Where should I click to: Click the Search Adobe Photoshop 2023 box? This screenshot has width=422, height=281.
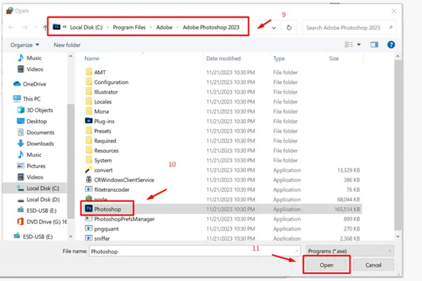click(349, 28)
